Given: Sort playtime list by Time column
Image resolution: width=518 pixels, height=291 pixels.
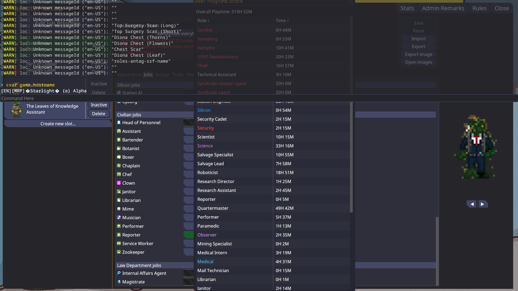Looking at the screenshot, I should pos(282,21).
